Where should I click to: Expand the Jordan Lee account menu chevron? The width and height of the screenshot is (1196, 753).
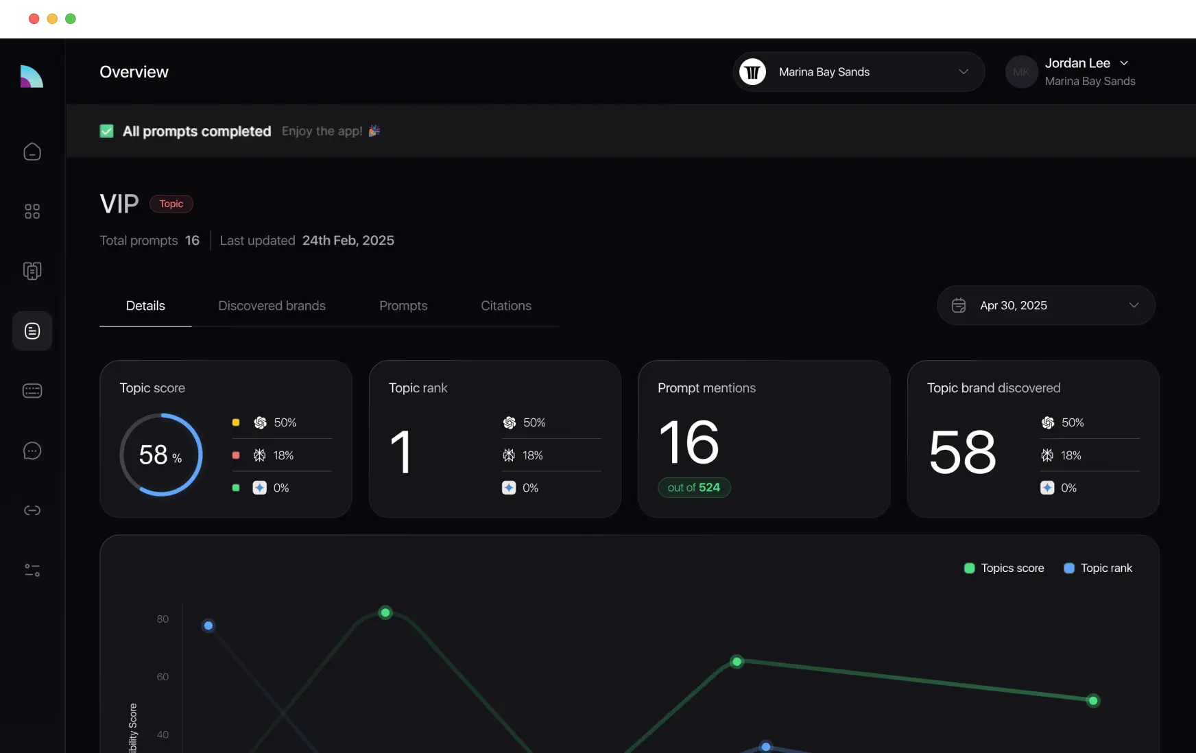tap(1124, 63)
